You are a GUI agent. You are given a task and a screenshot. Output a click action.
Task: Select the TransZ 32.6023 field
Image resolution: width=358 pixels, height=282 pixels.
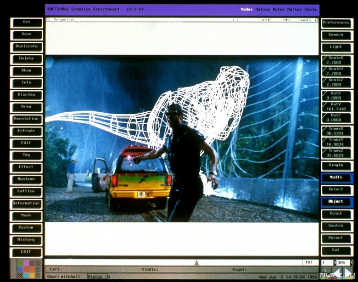coord(337,153)
